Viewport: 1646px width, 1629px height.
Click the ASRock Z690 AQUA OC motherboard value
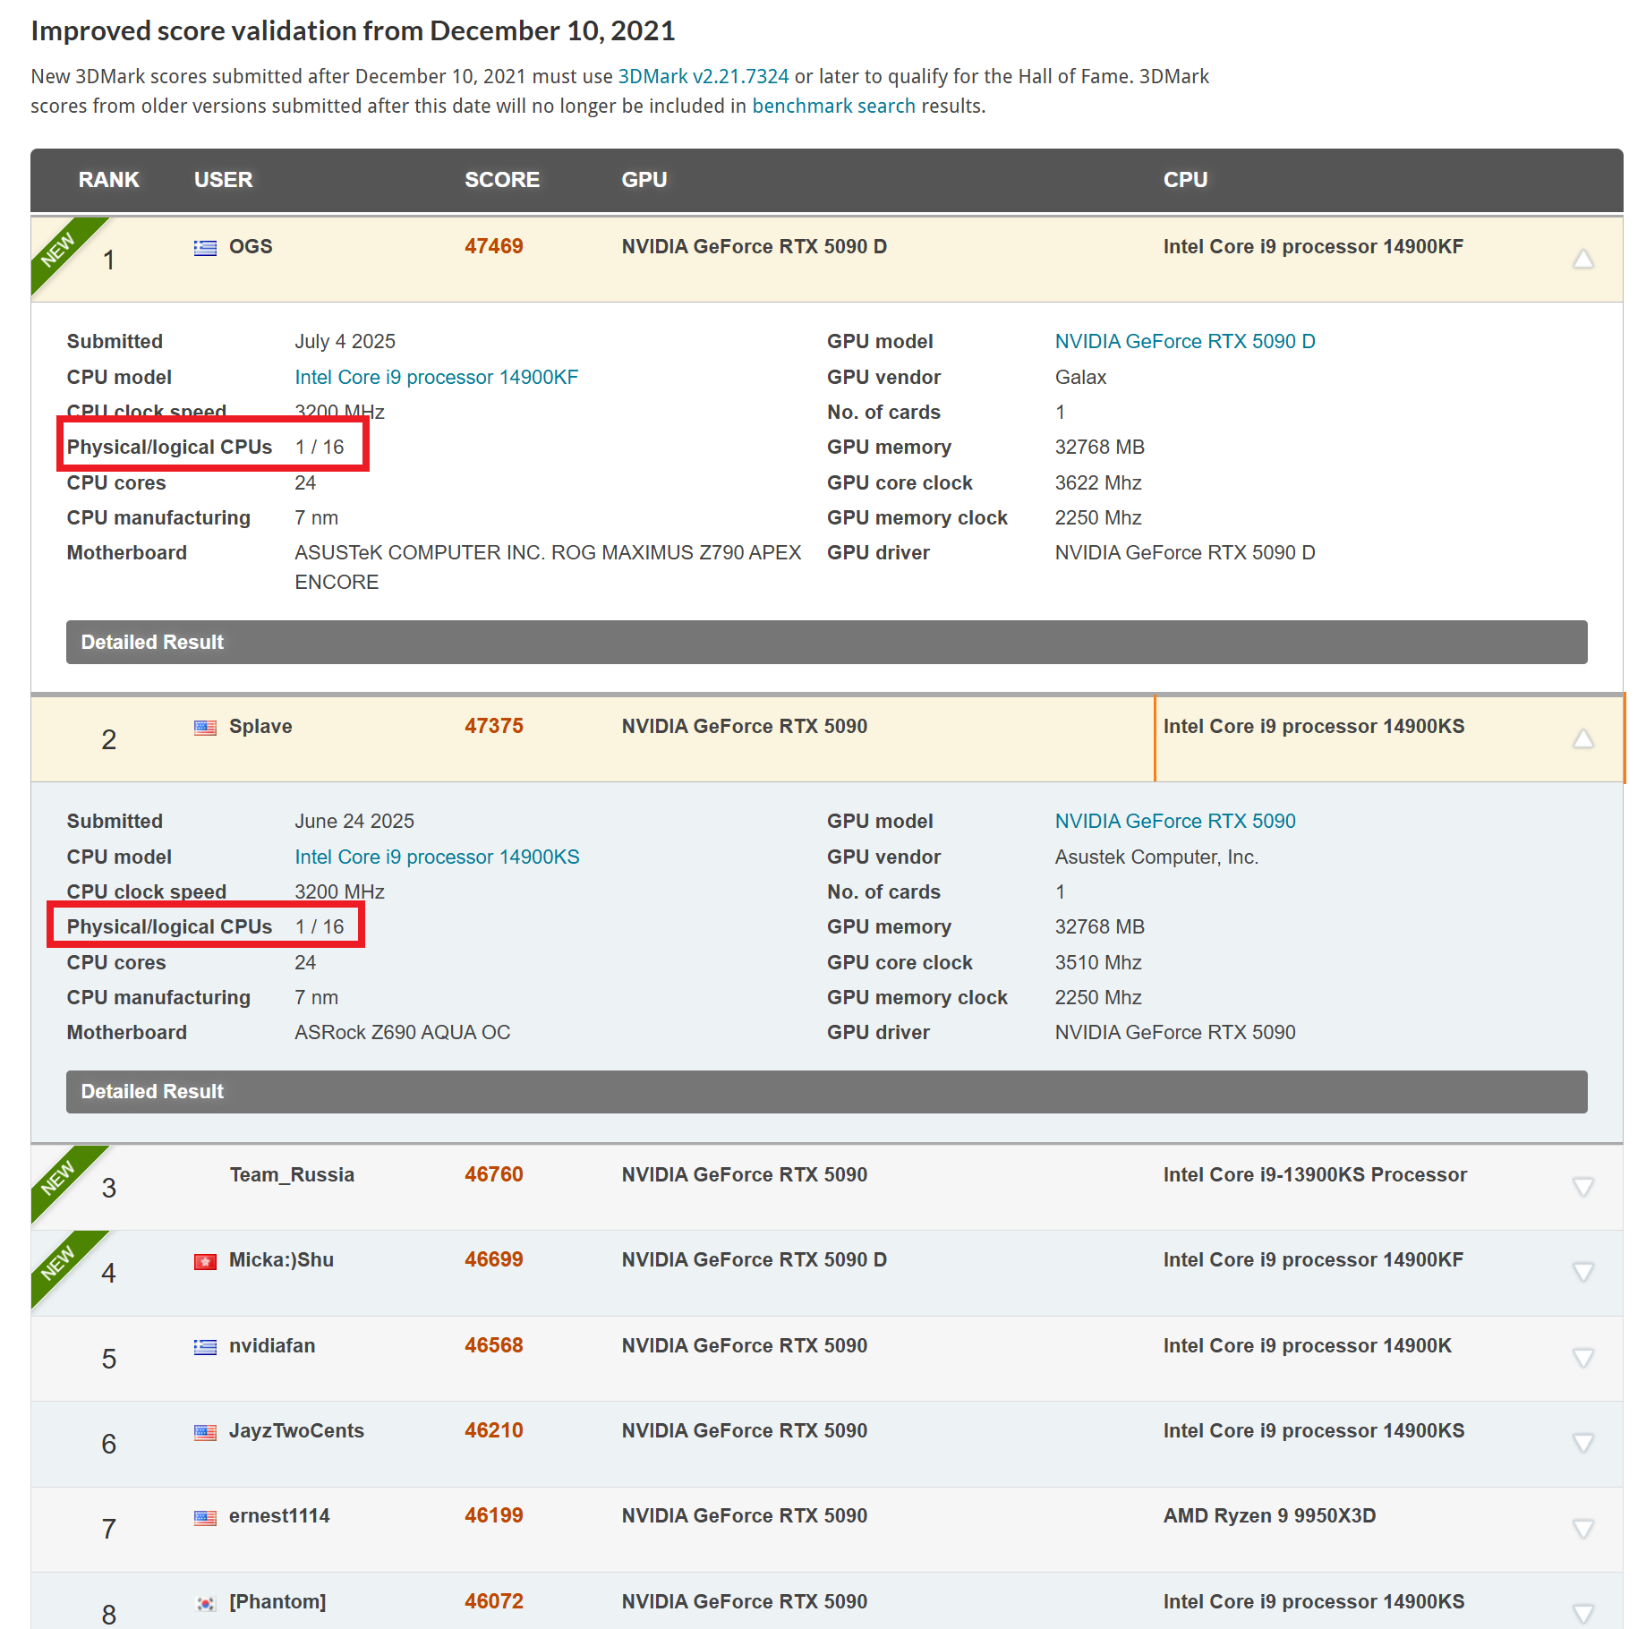tap(403, 1033)
